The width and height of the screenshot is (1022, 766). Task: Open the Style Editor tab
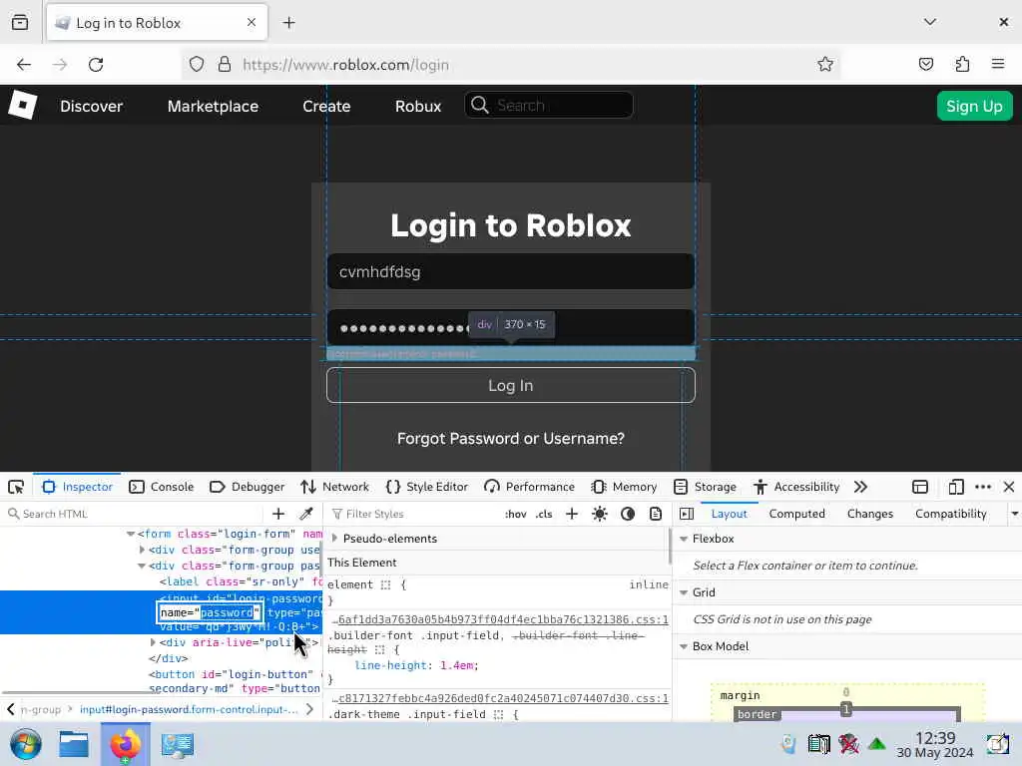point(427,487)
